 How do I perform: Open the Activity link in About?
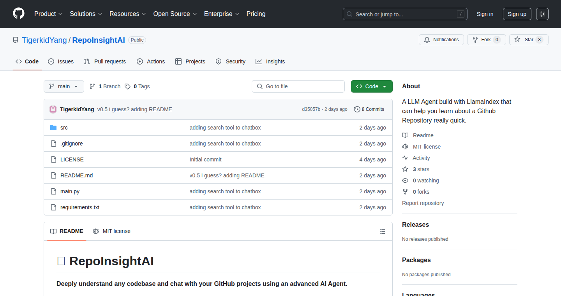(416, 158)
